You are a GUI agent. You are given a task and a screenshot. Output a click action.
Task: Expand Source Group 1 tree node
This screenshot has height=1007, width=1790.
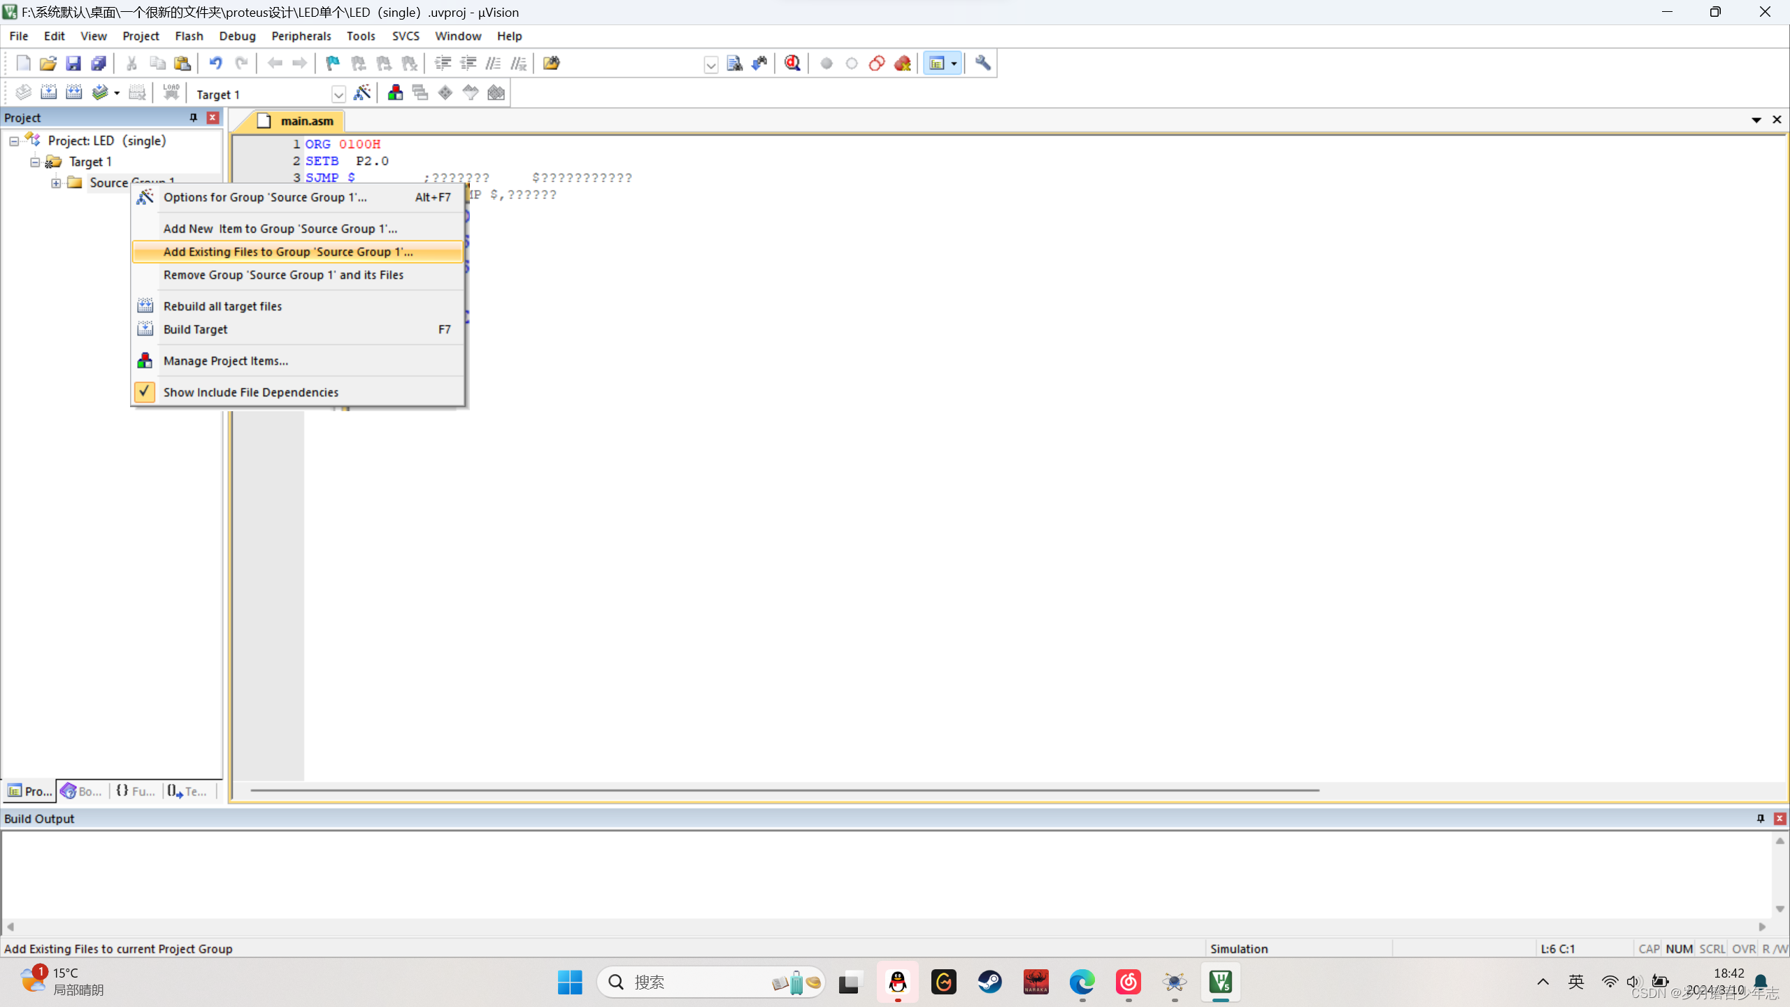[x=56, y=183]
